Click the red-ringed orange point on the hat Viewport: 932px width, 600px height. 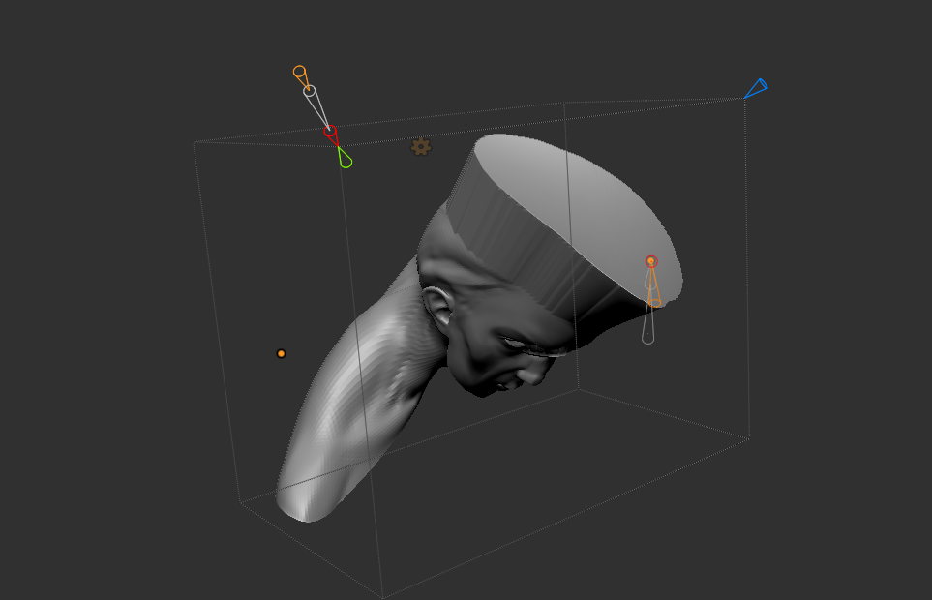click(651, 261)
